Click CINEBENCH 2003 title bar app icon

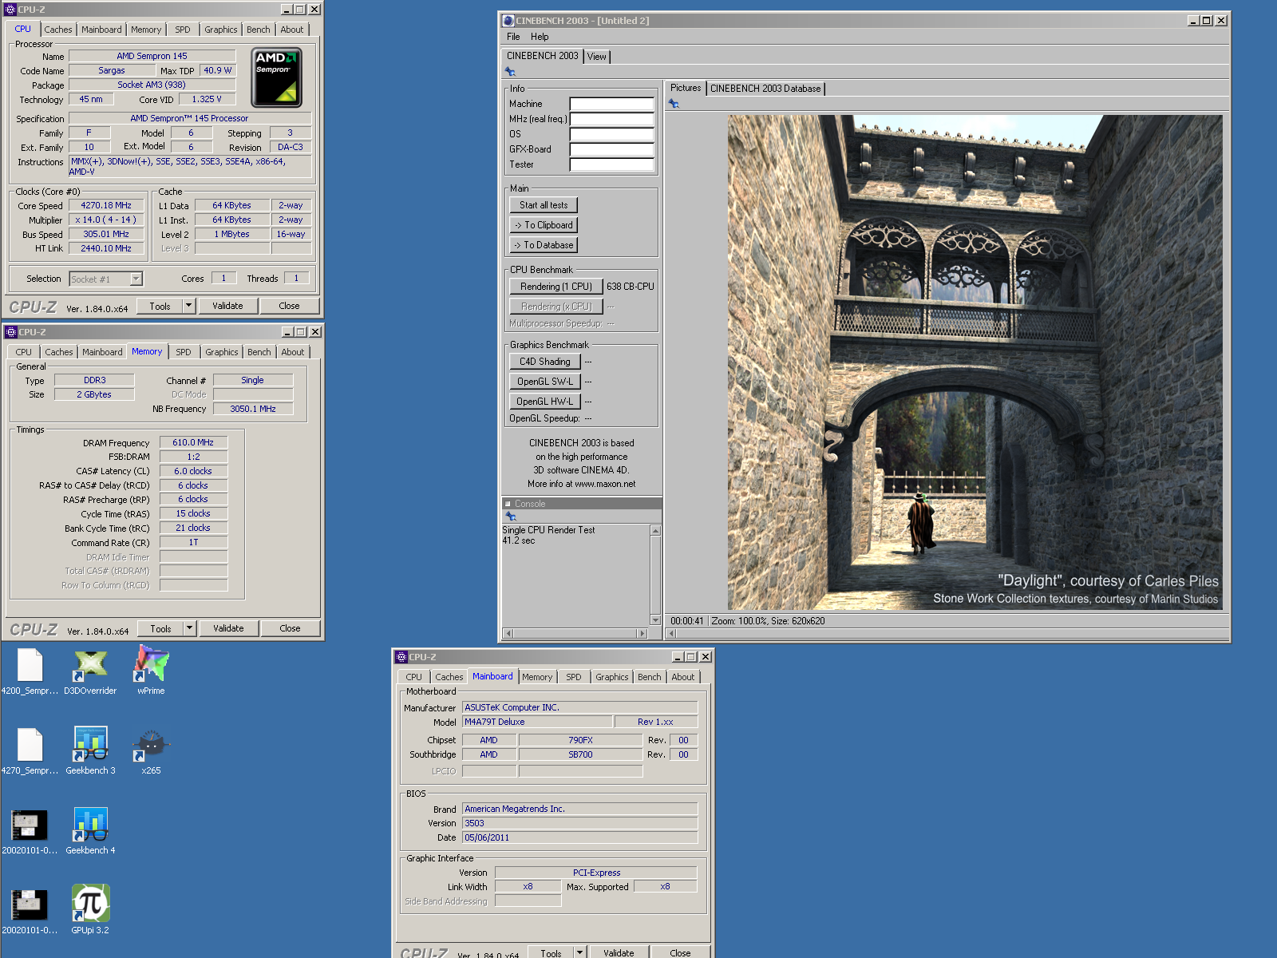[508, 21]
